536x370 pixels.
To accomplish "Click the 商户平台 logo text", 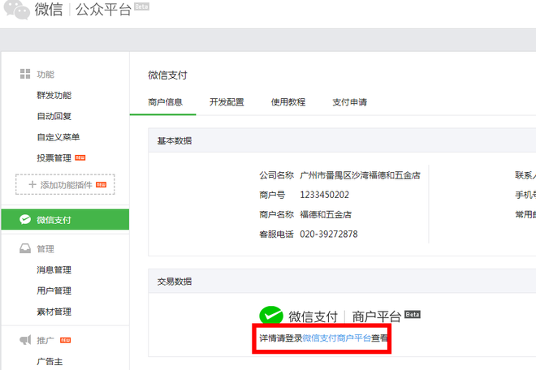I will [377, 316].
